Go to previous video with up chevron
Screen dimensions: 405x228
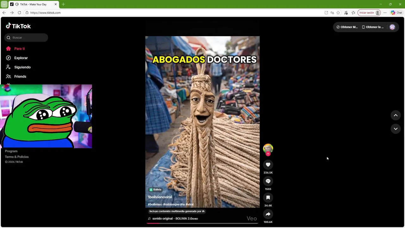point(396,115)
